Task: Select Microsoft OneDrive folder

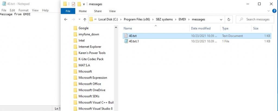Action: click(x=92, y=90)
